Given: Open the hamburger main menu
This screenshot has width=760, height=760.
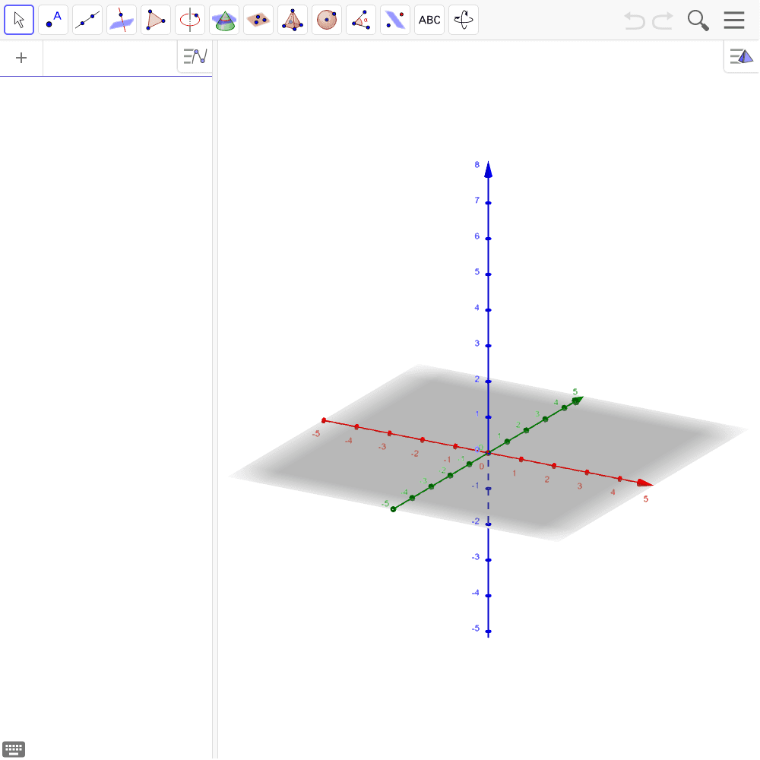Looking at the screenshot, I should [x=734, y=21].
